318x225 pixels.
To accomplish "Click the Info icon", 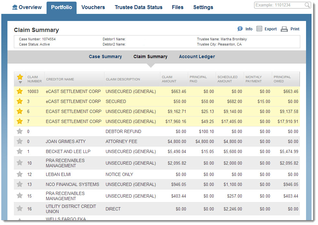I will point(240,29).
